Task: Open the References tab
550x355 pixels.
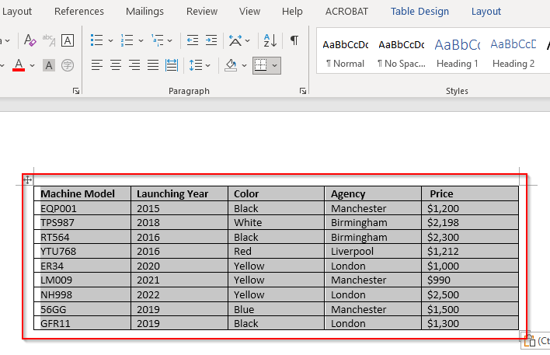Action: (x=79, y=12)
